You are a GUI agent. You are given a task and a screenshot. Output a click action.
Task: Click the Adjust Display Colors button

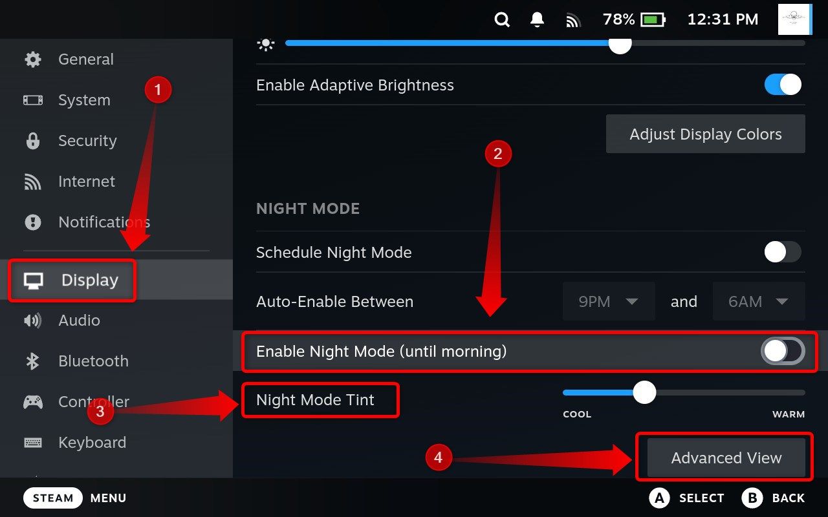(706, 134)
